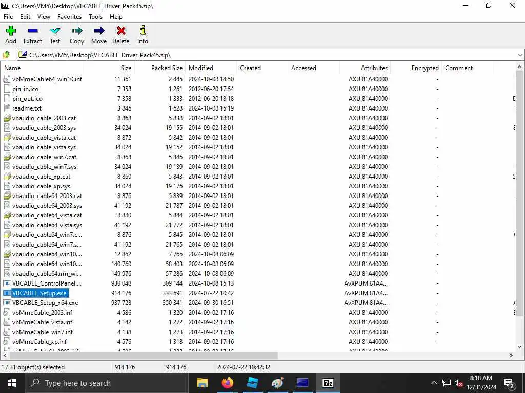
Task: Click the green Add toolbar icon
Action: (x=11, y=31)
